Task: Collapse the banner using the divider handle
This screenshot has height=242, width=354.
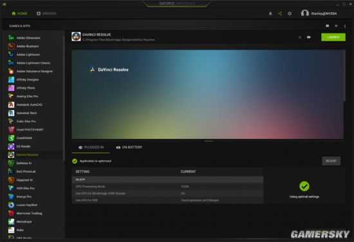Action: 209,141
